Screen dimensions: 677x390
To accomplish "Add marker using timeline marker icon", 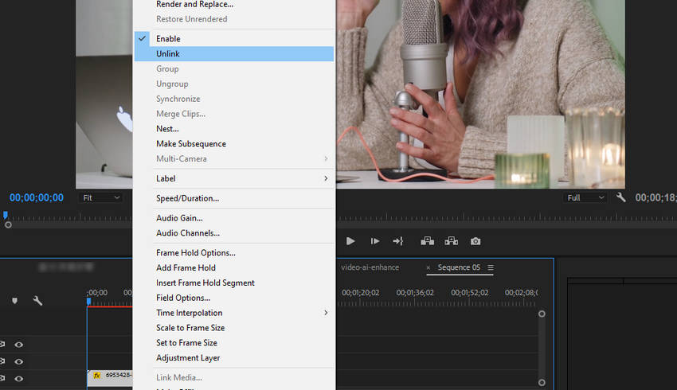I will pos(14,300).
